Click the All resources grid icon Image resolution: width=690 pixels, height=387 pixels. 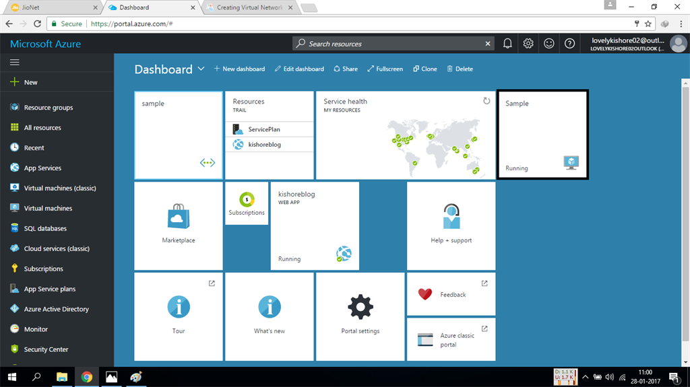15,127
